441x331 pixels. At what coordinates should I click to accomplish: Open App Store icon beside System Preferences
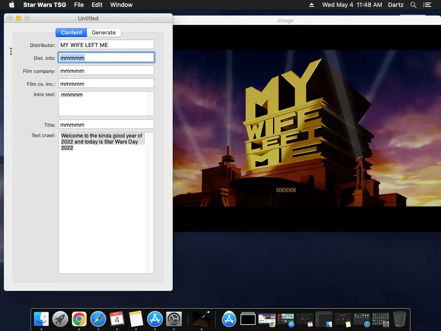pyautogui.click(x=155, y=319)
